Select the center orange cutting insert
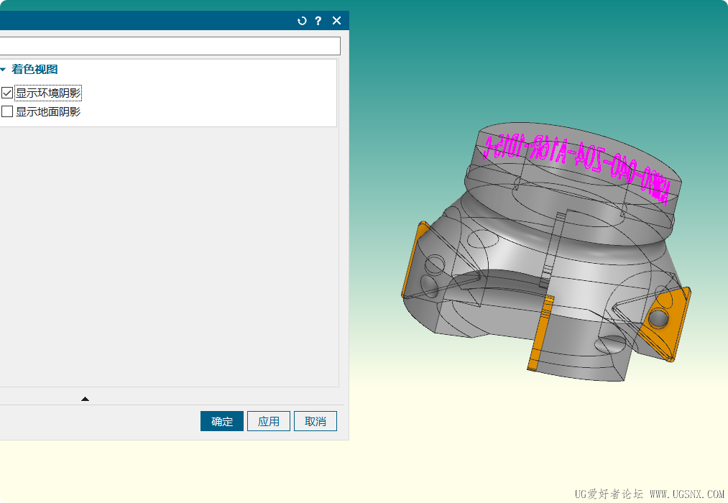 [x=541, y=331]
